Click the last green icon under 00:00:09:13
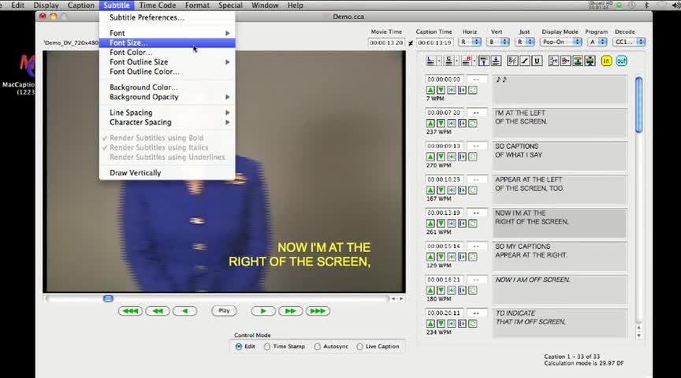Viewport: 681px width, 378px height. [473, 157]
